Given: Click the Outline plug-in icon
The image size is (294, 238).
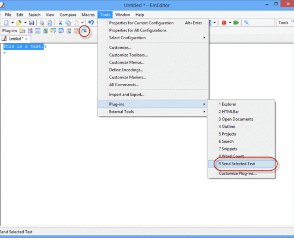Looking at the screenshot, I should pyautogui.click(x=46, y=31).
